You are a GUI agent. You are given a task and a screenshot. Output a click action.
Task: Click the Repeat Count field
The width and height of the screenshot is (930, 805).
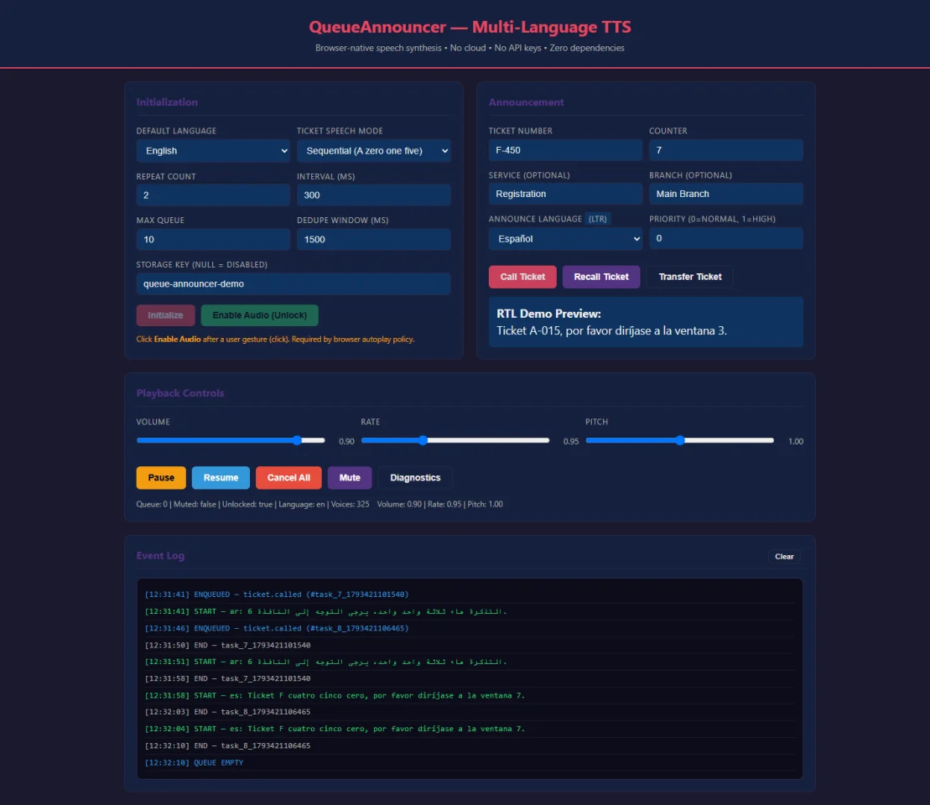(213, 195)
